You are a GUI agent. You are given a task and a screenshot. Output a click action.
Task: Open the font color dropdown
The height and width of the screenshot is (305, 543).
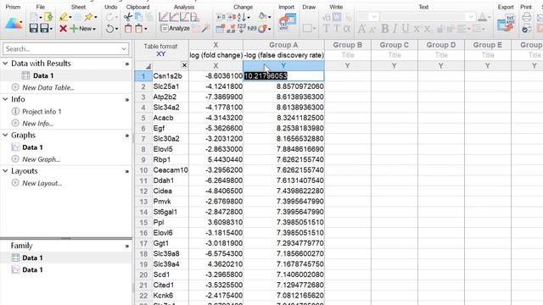[490, 17]
